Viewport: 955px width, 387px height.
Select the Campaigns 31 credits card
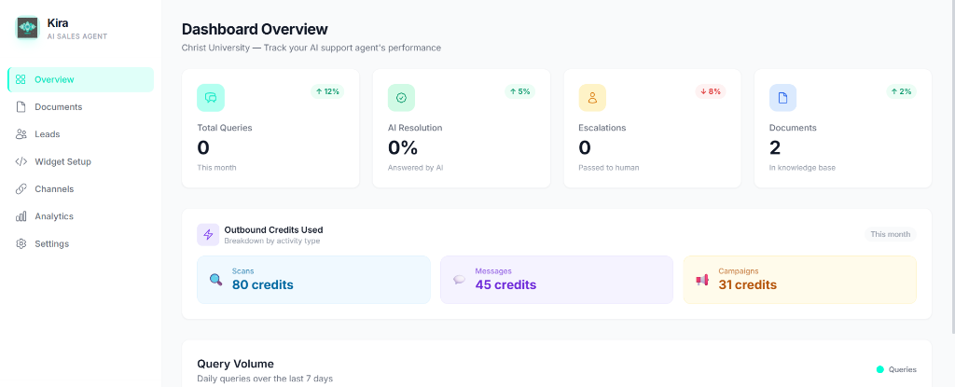pyautogui.click(x=799, y=280)
